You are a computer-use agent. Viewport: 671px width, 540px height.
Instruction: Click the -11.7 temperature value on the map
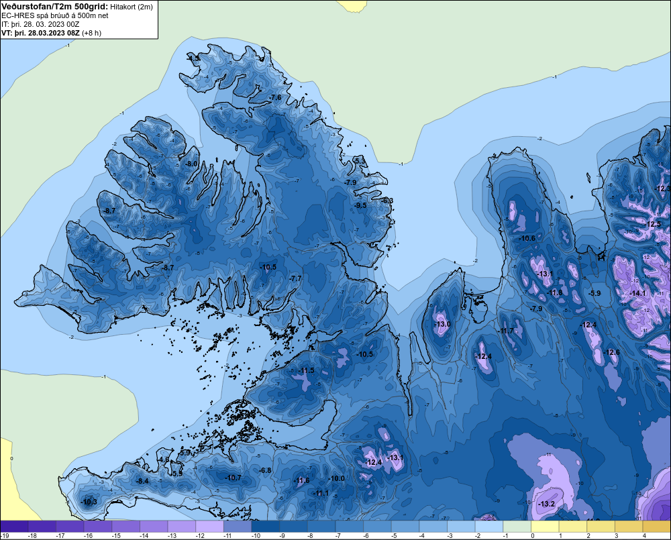point(505,331)
